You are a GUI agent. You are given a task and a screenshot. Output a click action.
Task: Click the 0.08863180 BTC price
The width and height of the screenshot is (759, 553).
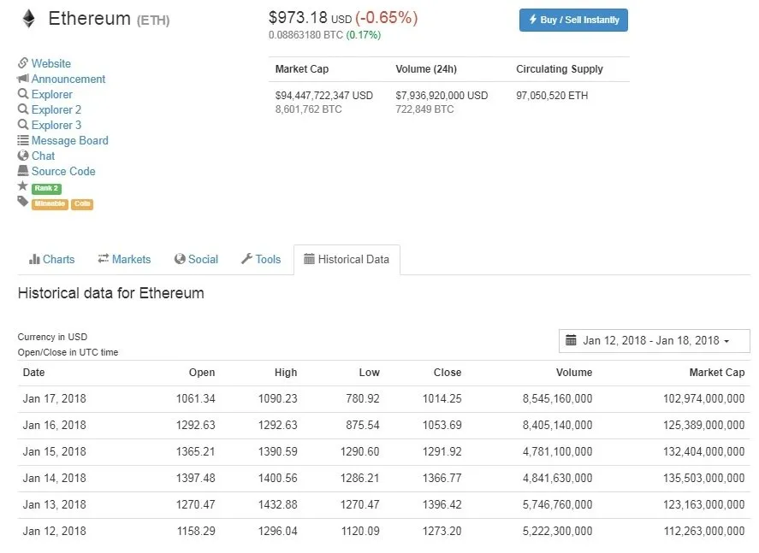pyautogui.click(x=306, y=35)
